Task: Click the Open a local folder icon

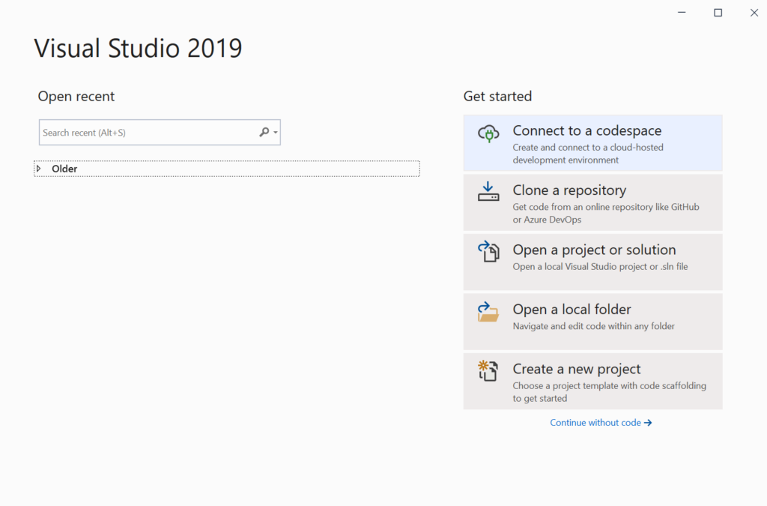Action: point(488,313)
